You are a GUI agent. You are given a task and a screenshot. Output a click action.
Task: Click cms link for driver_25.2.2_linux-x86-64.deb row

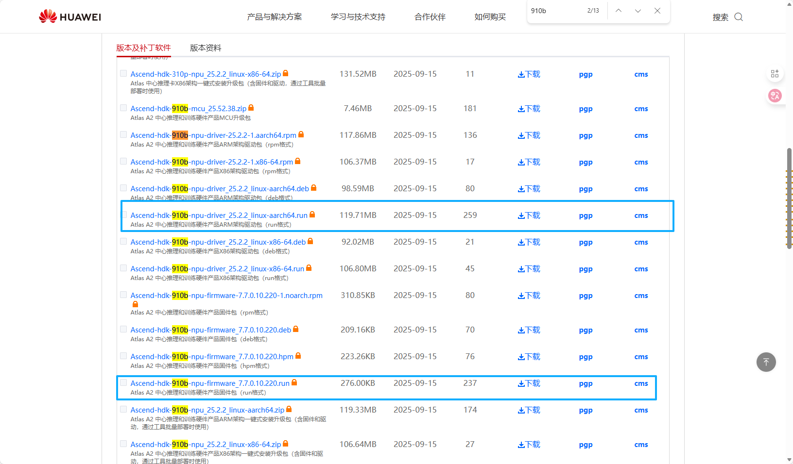tap(641, 242)
